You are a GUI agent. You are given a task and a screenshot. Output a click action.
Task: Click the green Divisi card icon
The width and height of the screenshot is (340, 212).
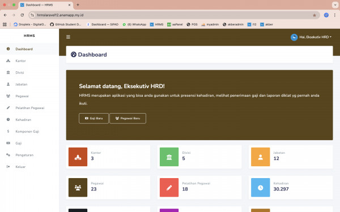pyautogui.click(x=169, y=157)
